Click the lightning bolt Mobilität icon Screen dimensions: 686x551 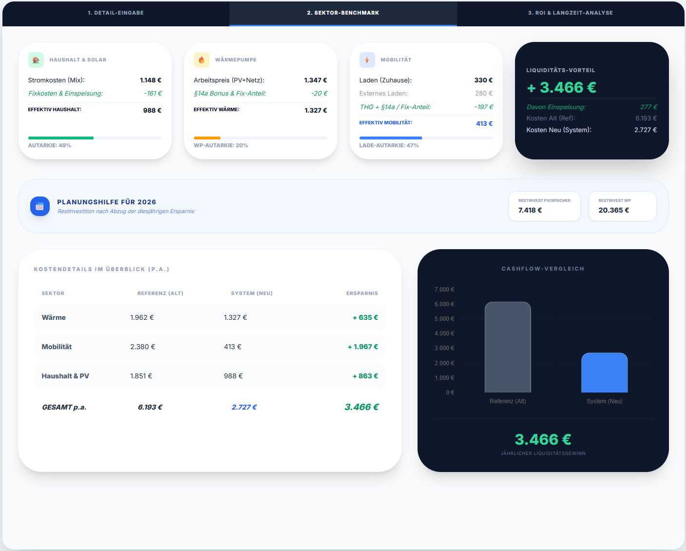click(x=367, y=60)
